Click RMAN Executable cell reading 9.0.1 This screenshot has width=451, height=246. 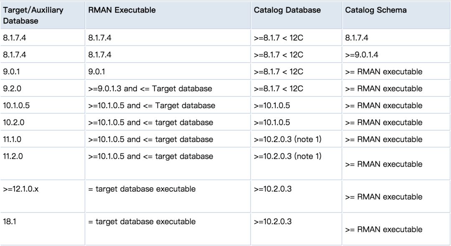[96, 71]
